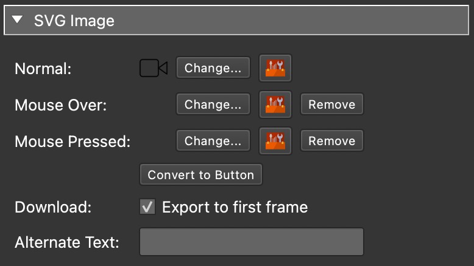This screenshot has height=266, width=474.
Task: Click the 'Export to first frame' label text
Action: tap(235, 207)
